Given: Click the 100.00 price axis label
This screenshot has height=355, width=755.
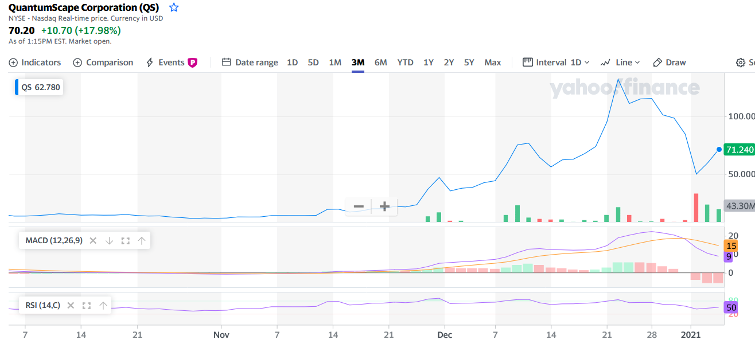Looking at the screenshot, I should pos(741,116).
